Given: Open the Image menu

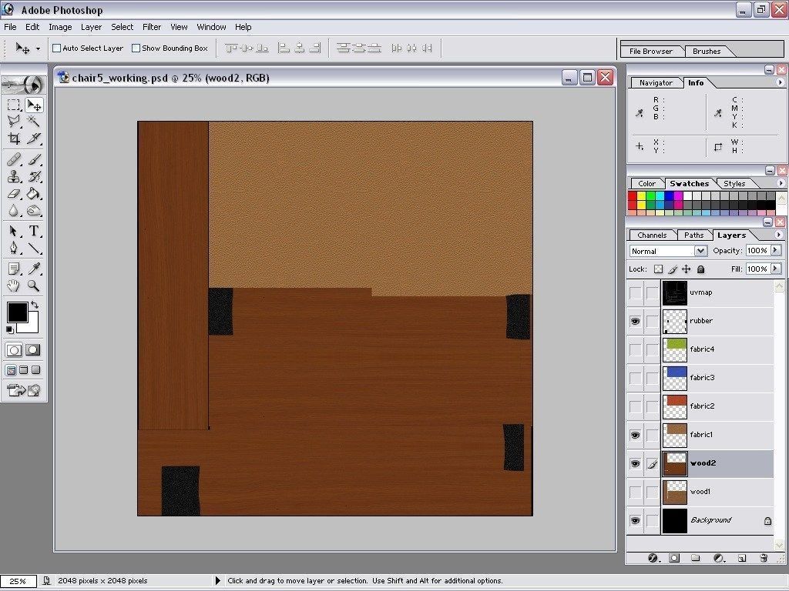Looking at the screenshot, I should tap(60, 27).
